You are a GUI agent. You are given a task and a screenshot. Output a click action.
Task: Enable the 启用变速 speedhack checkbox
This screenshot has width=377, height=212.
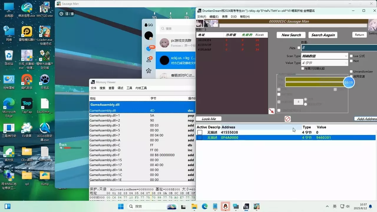[351, 76]
